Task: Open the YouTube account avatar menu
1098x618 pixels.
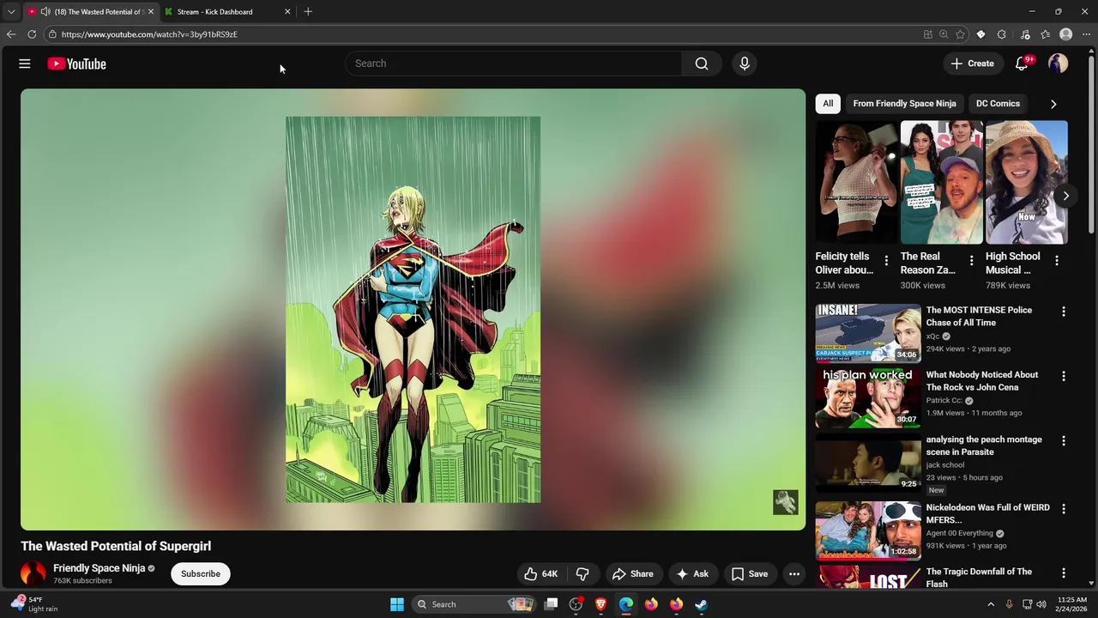Action: (x=1058, y=64)
